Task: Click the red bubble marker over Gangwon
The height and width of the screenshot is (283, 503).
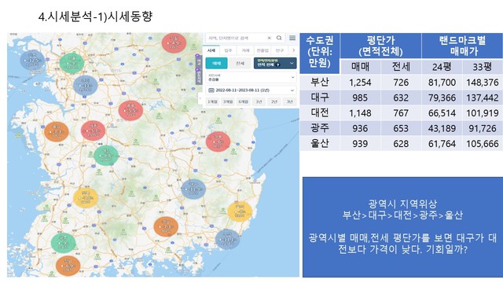Action: tap(174, 42)
